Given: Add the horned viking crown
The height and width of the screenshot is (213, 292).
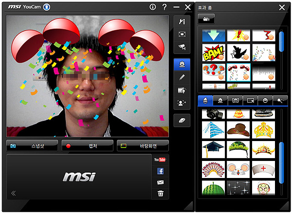Looking at the screenshot, I should (x=263, y=150).
